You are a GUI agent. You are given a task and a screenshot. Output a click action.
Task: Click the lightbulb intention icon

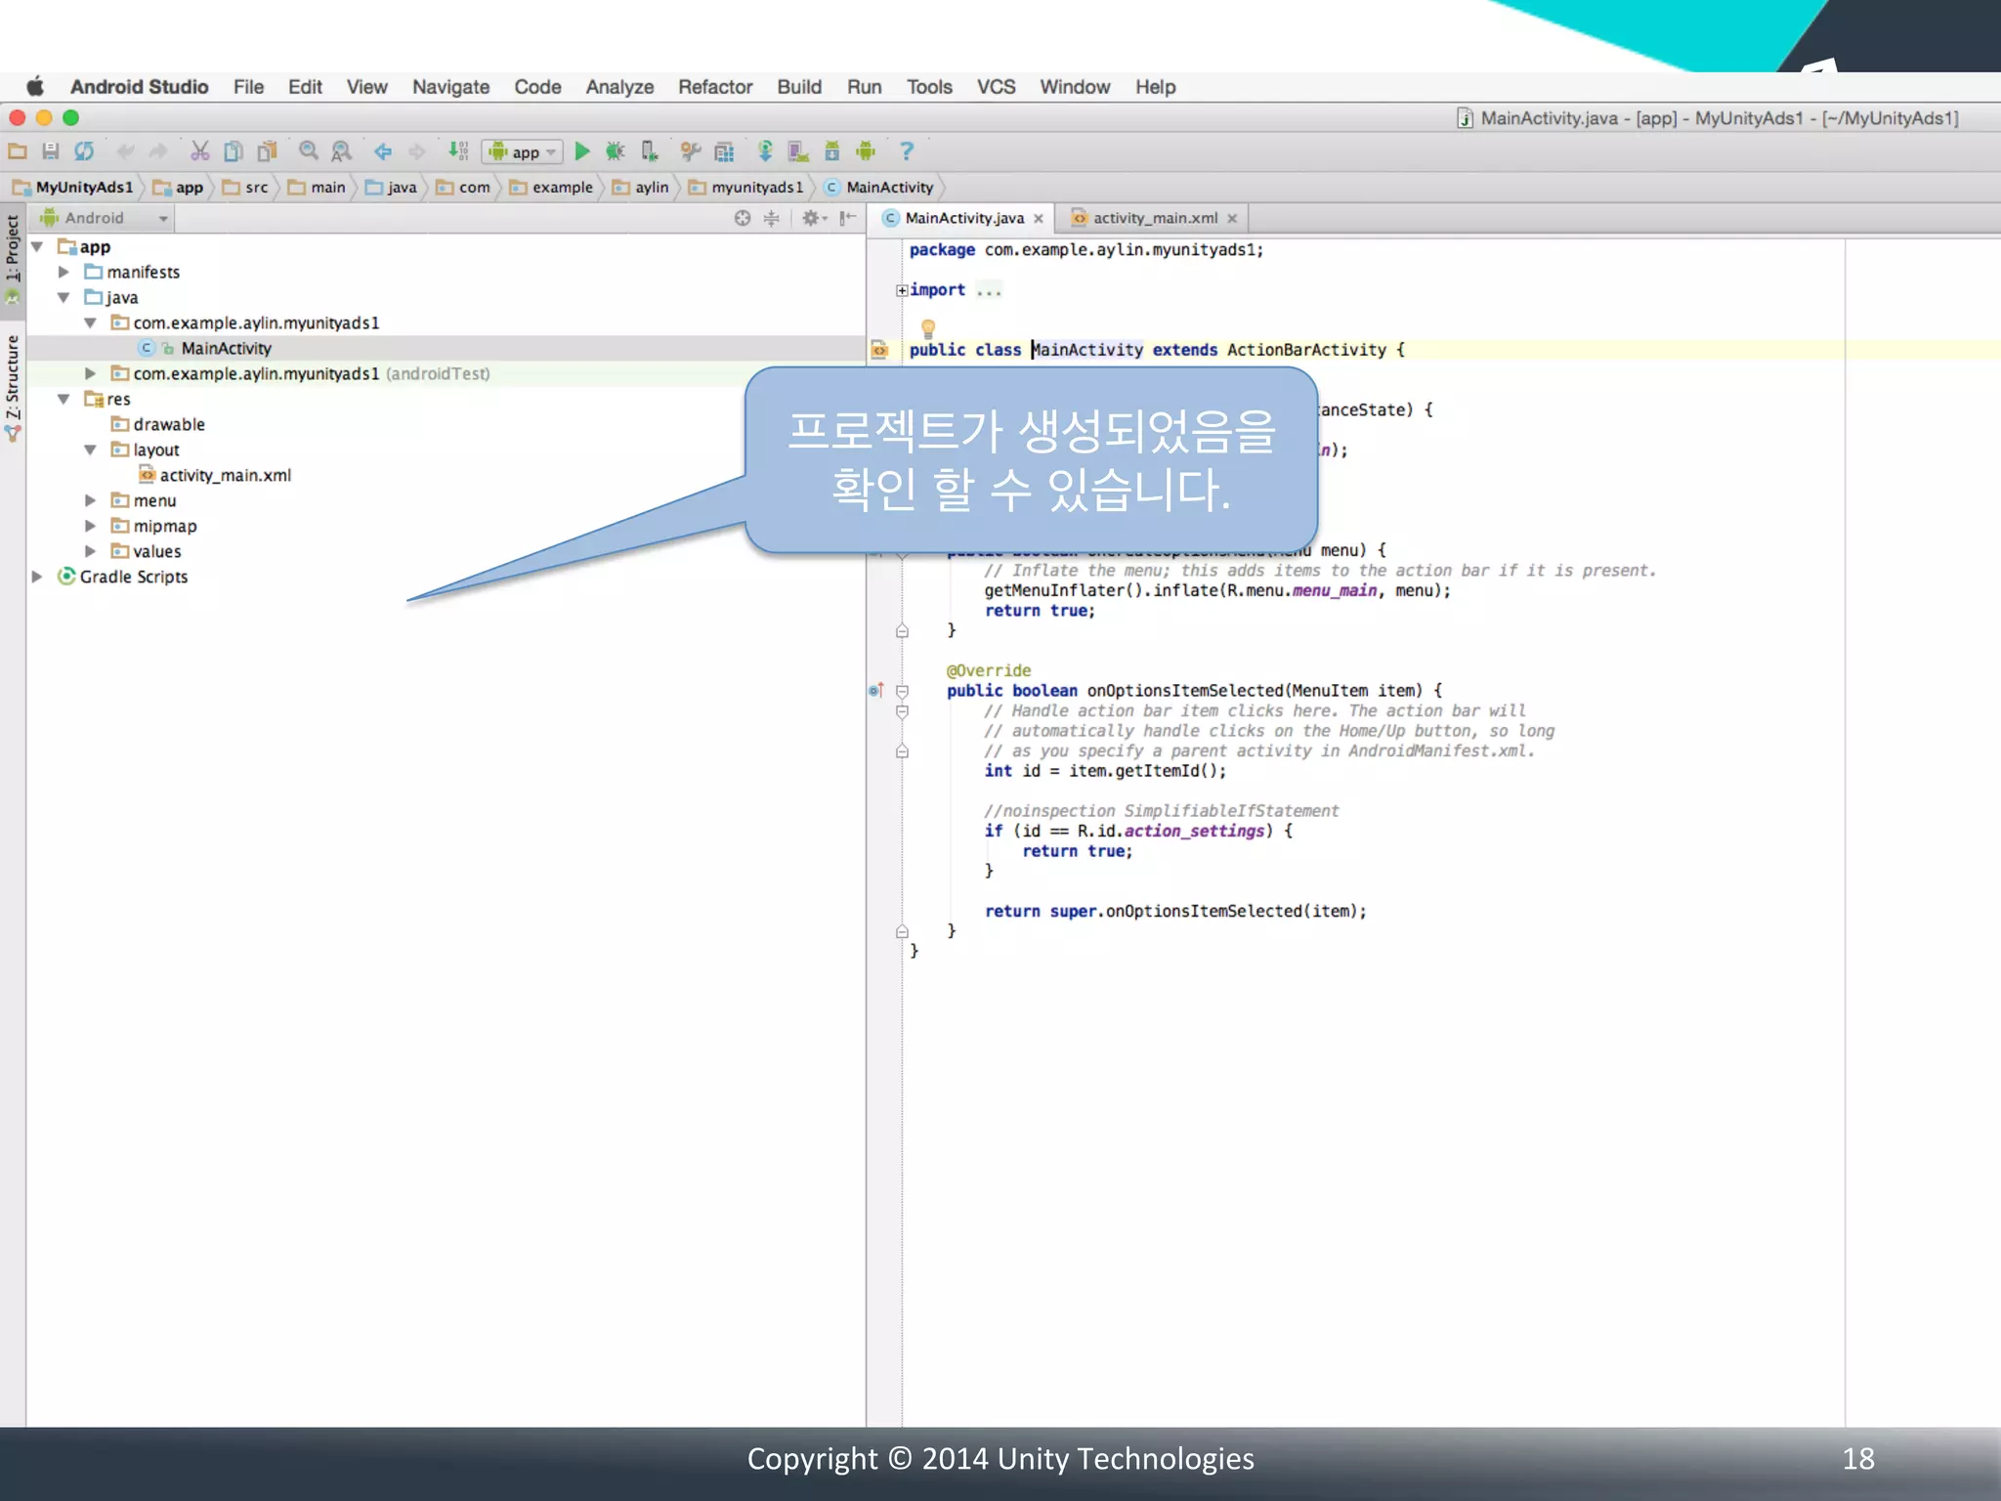(928, 328)
